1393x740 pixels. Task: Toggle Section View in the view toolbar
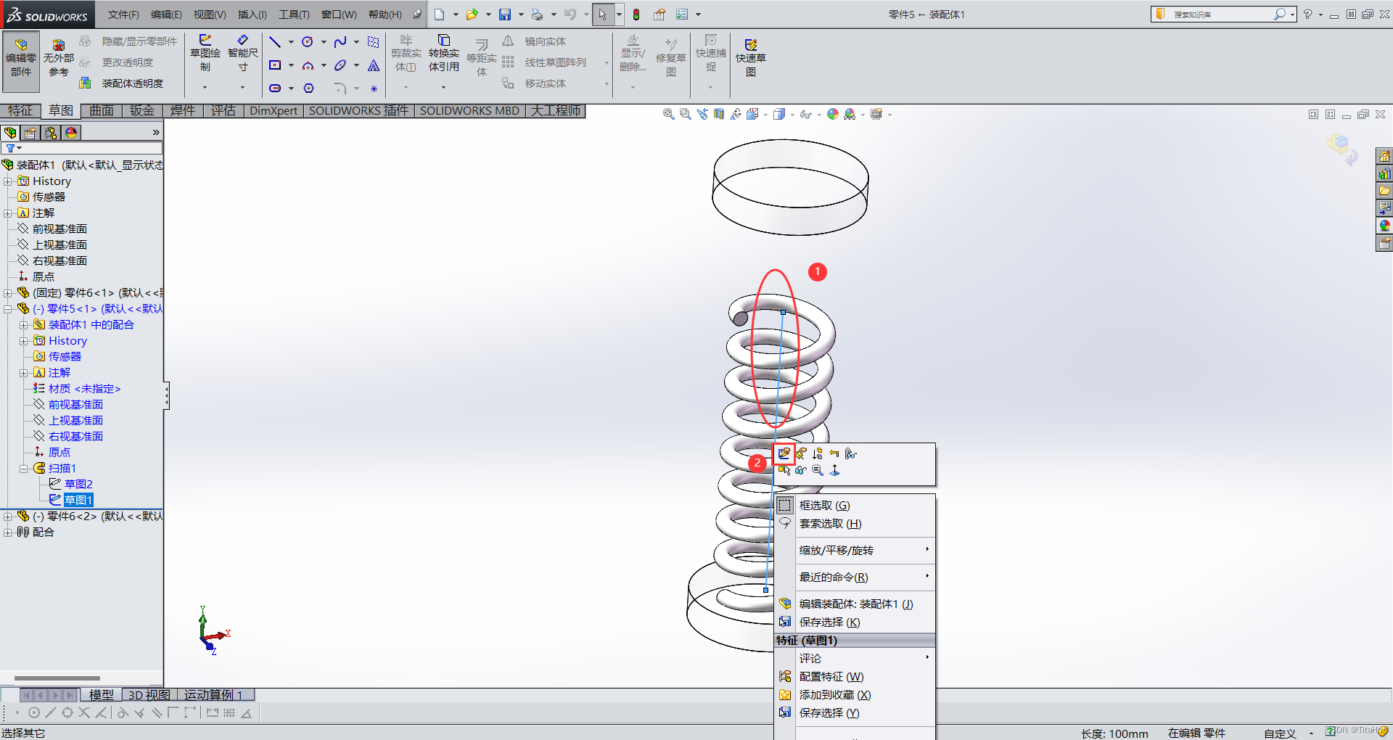click(x=718, y=114)
